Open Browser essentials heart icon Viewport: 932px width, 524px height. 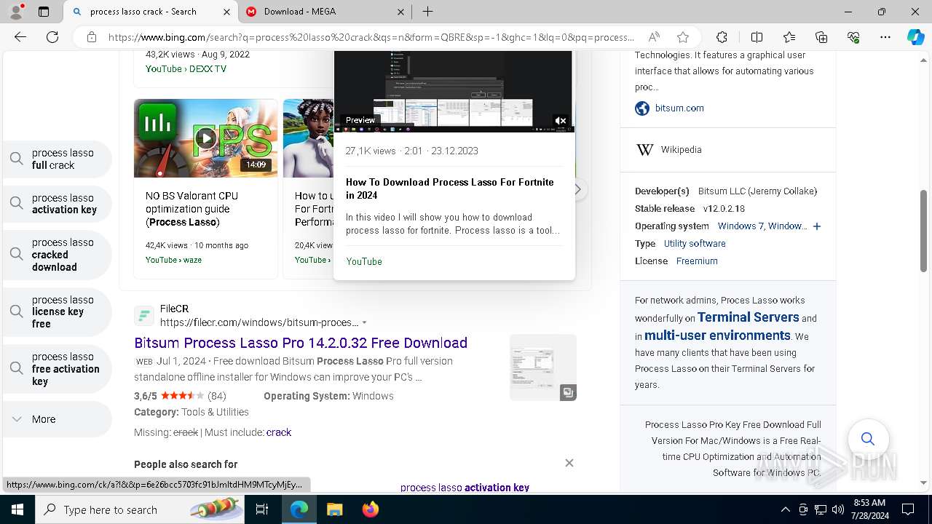tap(853, 37)
